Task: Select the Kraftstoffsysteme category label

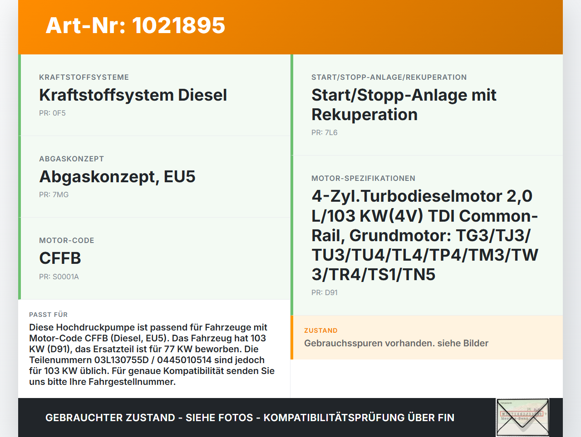Action: point(84,77)
